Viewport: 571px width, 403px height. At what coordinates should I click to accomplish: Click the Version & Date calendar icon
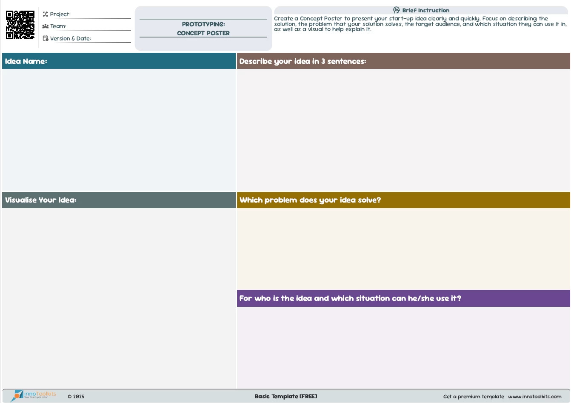click(x=45, y=38)
